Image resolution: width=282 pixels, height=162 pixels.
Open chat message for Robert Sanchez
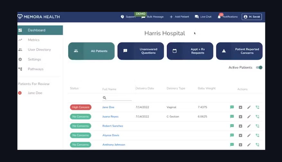pos(232,126)
